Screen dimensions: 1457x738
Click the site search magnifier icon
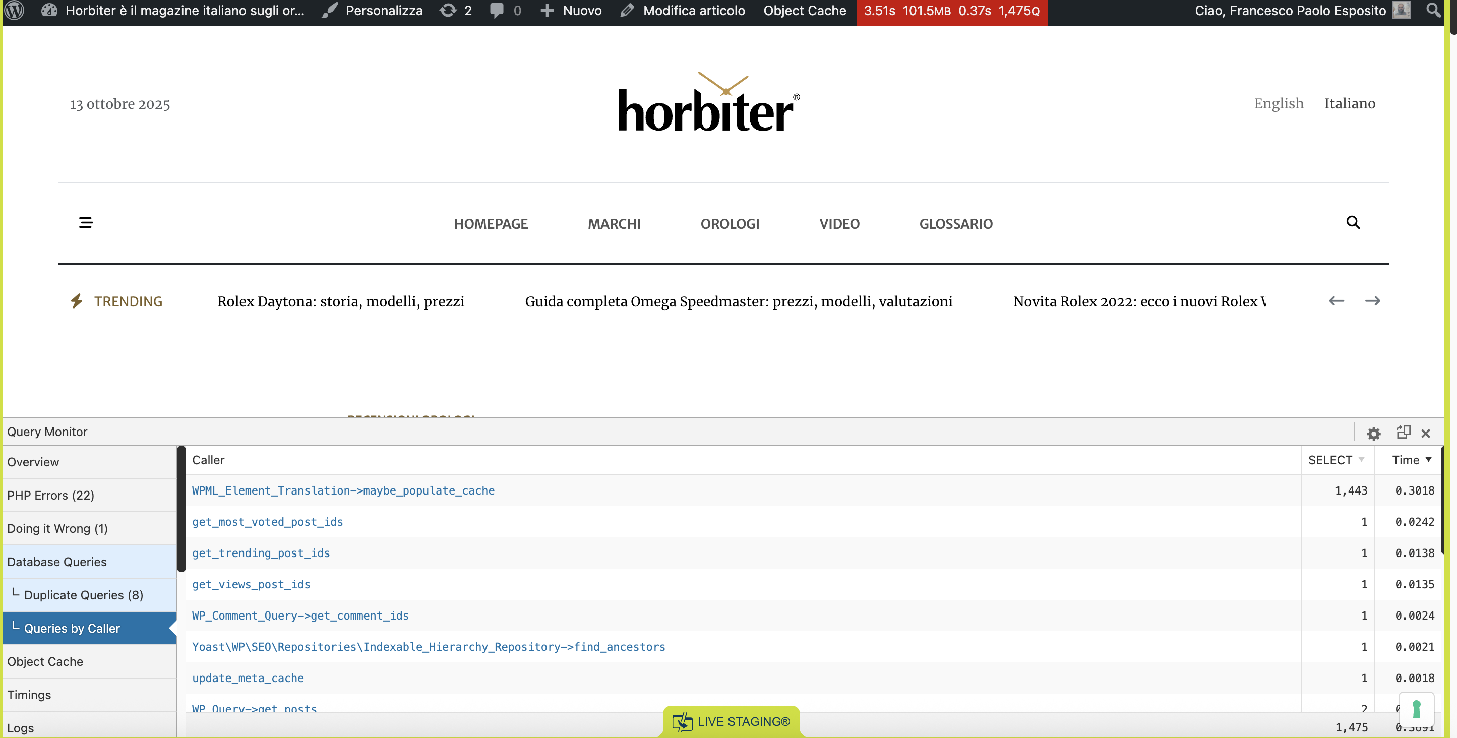click(x=1352, y=223)
